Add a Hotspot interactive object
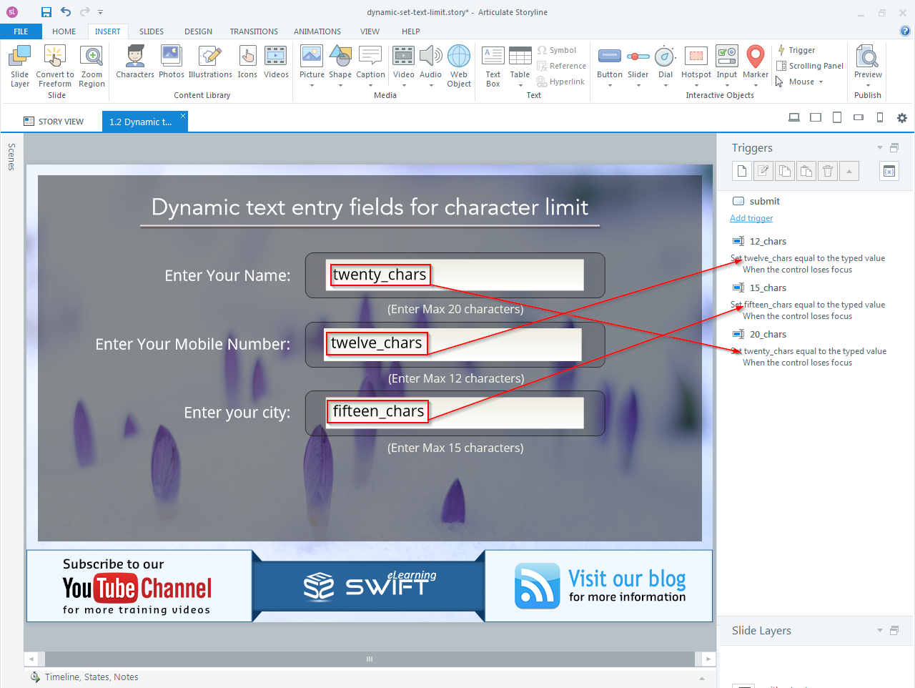915x688 pixels. [x=696, y=62]
